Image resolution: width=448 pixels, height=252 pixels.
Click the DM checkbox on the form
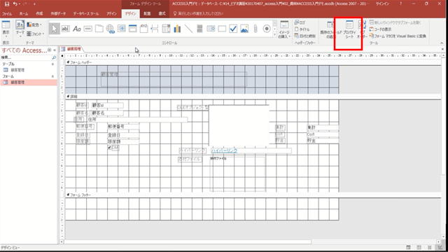(109, 148)
